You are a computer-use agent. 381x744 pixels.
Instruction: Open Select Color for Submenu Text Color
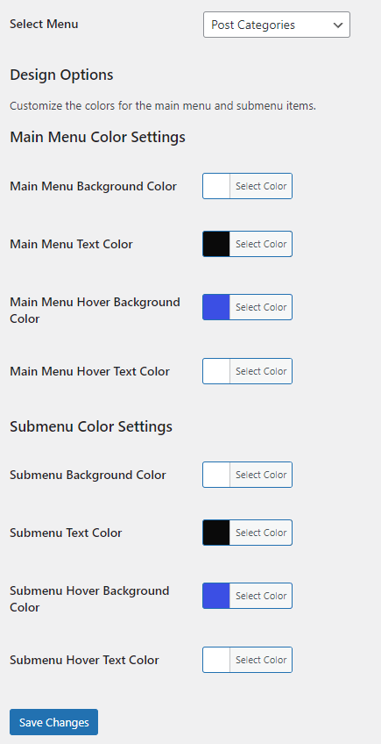tap(261, 533)
